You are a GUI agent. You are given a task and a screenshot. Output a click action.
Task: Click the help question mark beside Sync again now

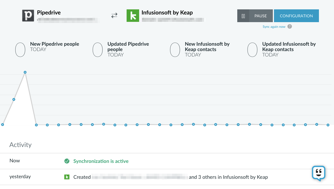(x=290, y=27)
